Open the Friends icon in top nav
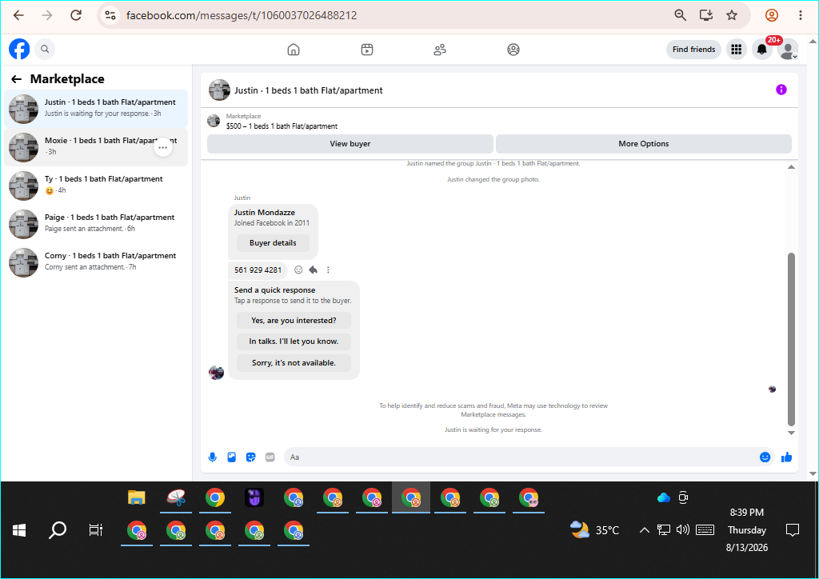The image size is (819, 579). point(440,50)
